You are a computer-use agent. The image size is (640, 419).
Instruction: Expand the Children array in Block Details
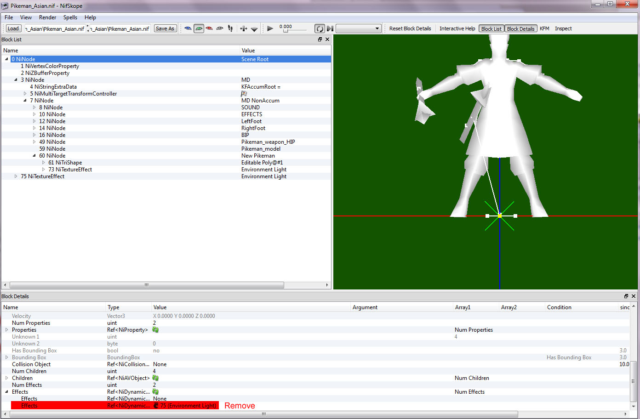click(6, 378)
